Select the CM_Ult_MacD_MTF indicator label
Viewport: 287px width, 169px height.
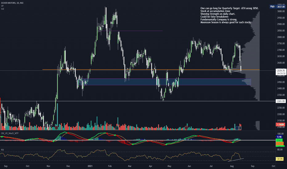10,133
